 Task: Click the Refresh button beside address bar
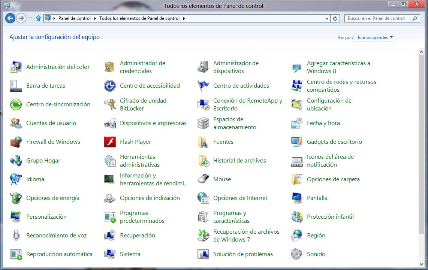pyautogui.click(x=335, y=18)
